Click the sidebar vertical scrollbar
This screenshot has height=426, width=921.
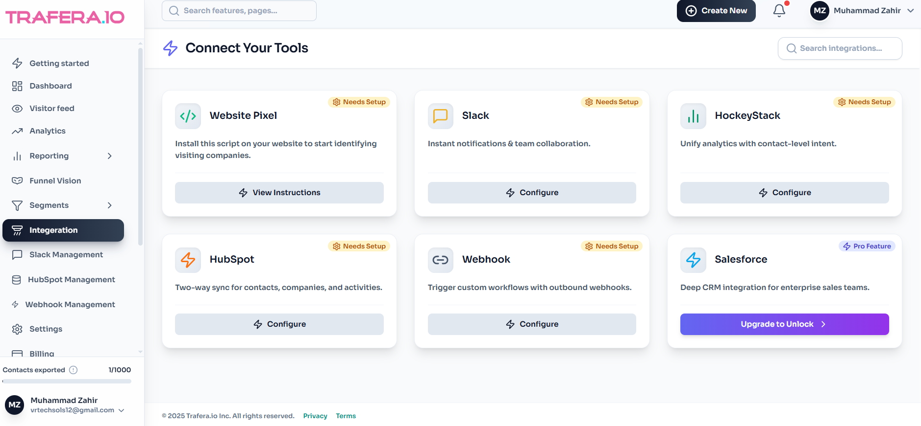140,147
